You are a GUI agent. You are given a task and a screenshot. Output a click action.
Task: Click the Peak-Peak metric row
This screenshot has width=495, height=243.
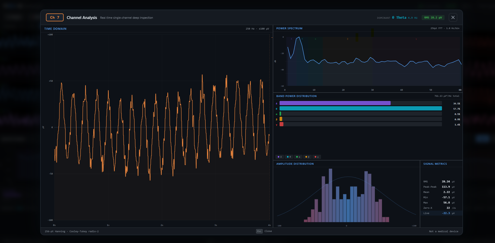pyautogui.click(x=439, y=187)
